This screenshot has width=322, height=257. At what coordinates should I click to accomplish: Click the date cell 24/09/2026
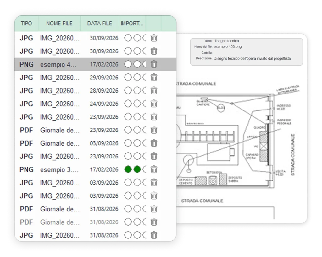tap(104, 104)
